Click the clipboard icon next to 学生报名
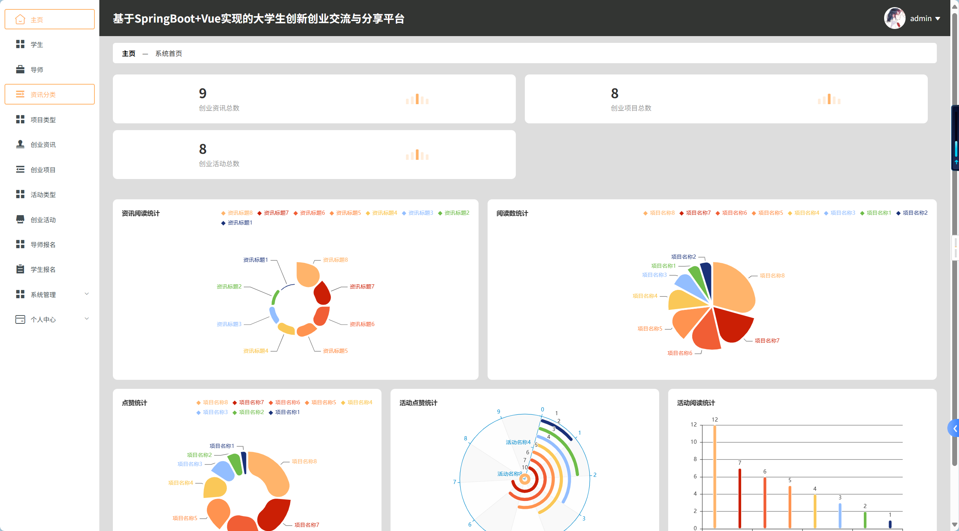Viewport: 959px width, 531px height. click(20, 269)
